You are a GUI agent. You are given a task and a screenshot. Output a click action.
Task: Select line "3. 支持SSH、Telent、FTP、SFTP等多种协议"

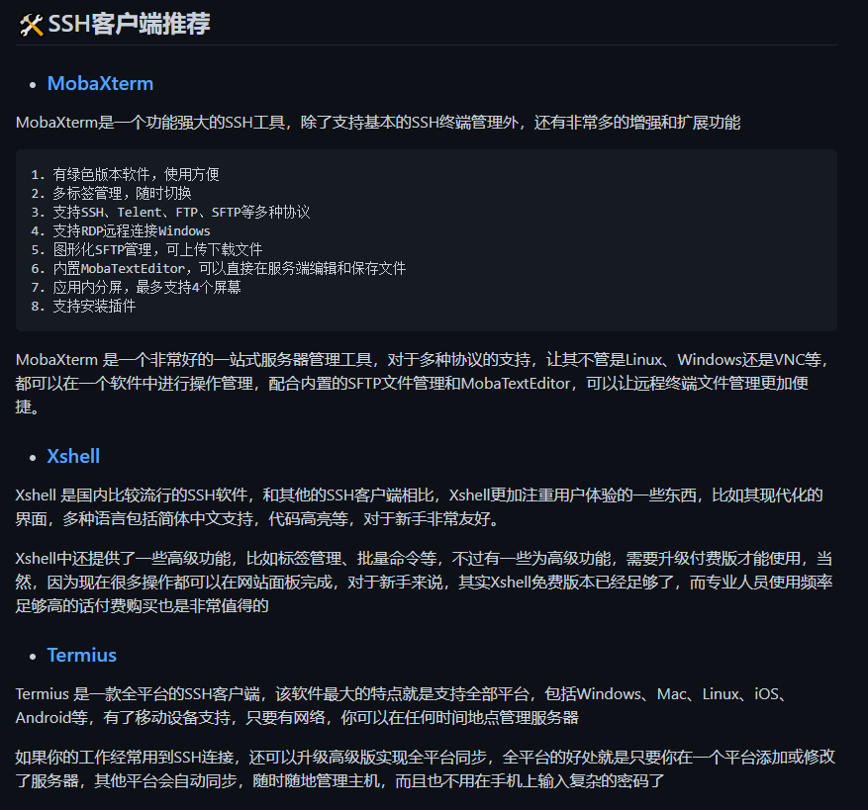170,212
